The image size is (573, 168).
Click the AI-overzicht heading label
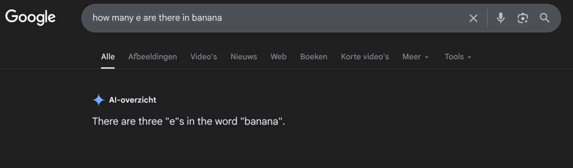pos(133,100)
